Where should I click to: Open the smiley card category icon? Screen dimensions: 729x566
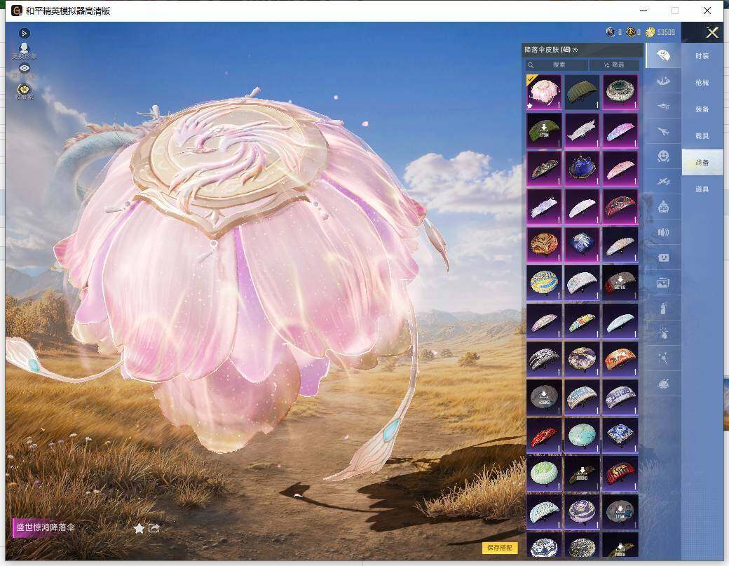663,257
